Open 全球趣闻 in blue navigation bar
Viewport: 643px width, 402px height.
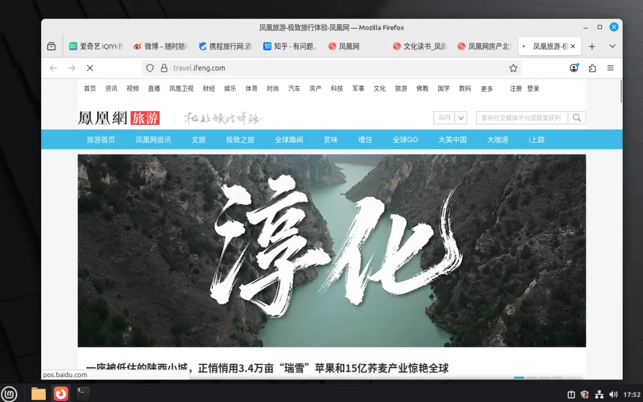point(289,140)
